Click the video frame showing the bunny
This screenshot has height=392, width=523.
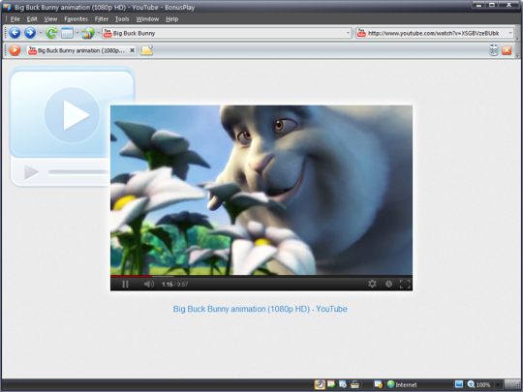coord(261,190)
